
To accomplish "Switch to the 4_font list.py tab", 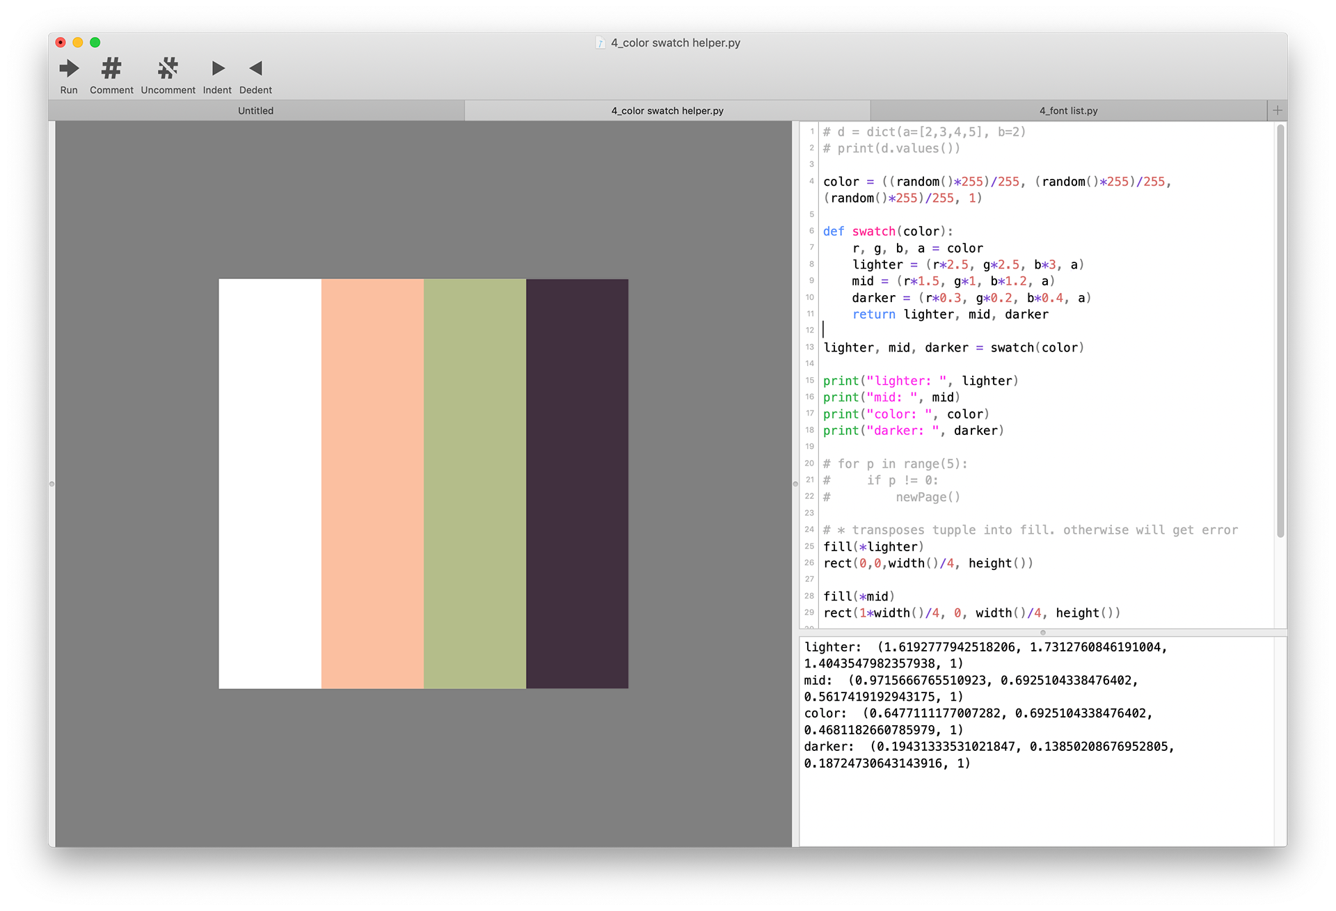I will click(1068, 111).
